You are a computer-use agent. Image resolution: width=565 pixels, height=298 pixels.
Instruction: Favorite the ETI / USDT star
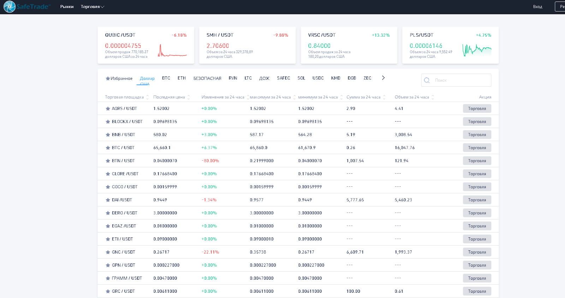[x=108, y=239]
